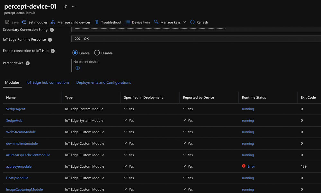The width and height of the screenshot is (321, 193).
Task: Click info icon beside Parent device
Action: click(28, 63)
